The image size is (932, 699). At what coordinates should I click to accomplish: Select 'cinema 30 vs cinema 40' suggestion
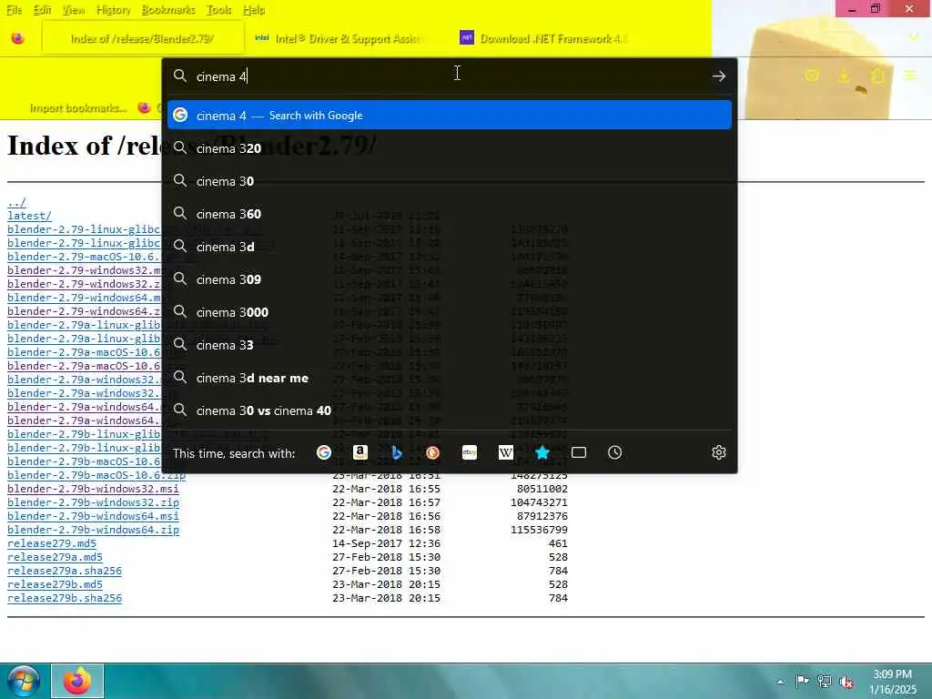point(450,410)
